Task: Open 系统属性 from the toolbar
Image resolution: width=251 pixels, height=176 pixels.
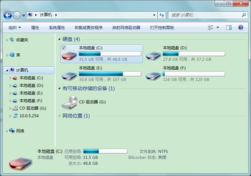Action: coord(57,28)
